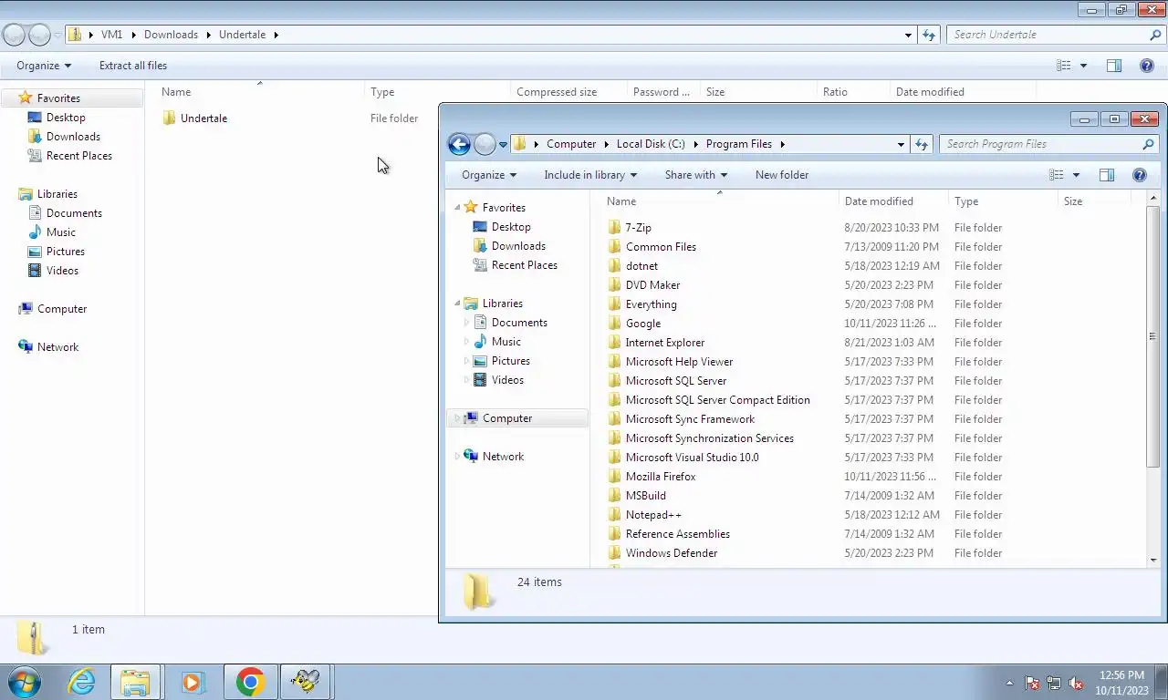Screen dimensions: 1168x700
Task: Select Pictures in Undertale window sidebar
Action: 66,252
